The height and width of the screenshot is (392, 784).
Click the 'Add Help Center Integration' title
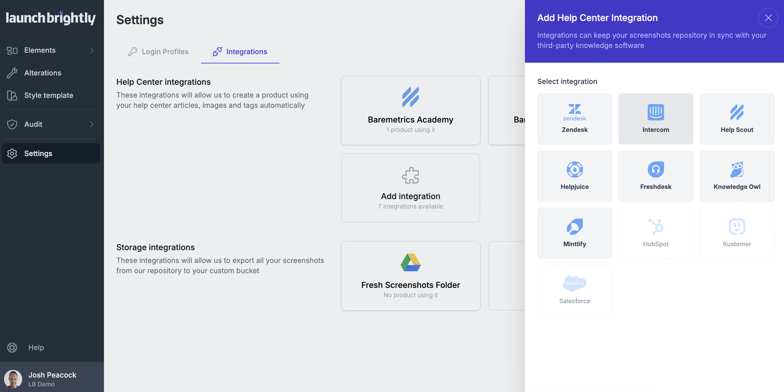(597, 18)
